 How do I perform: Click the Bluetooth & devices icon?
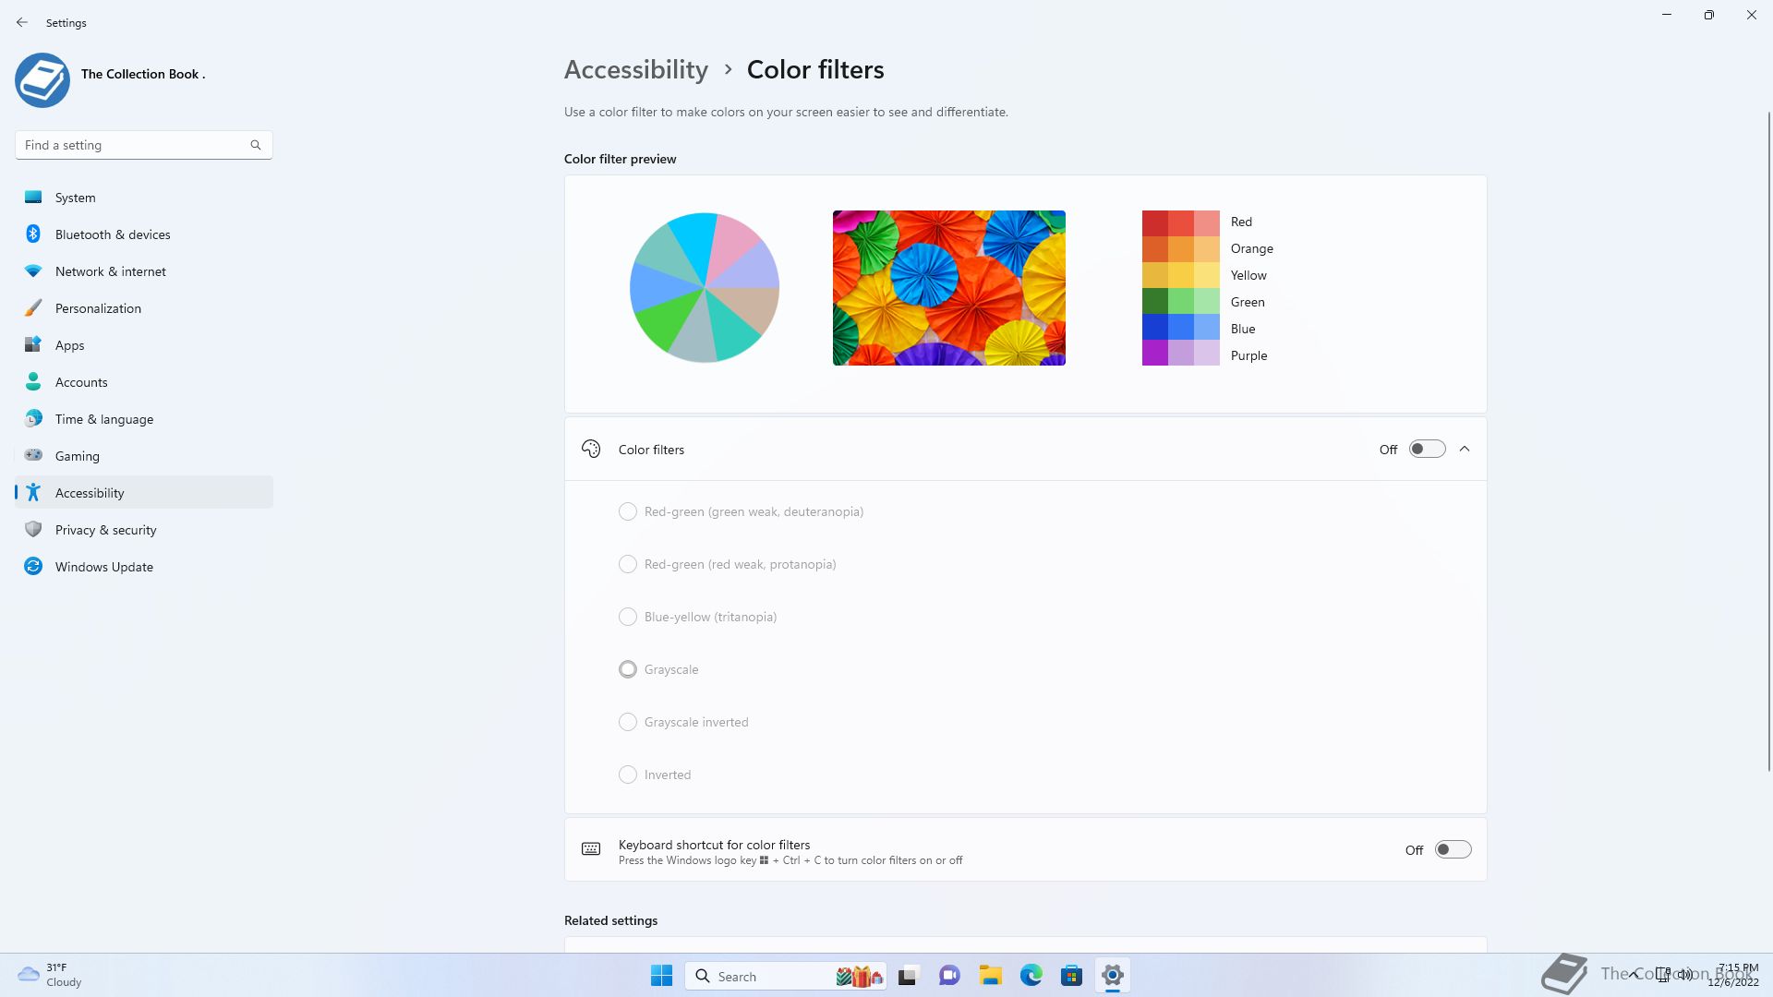click(x=33, y=234)
